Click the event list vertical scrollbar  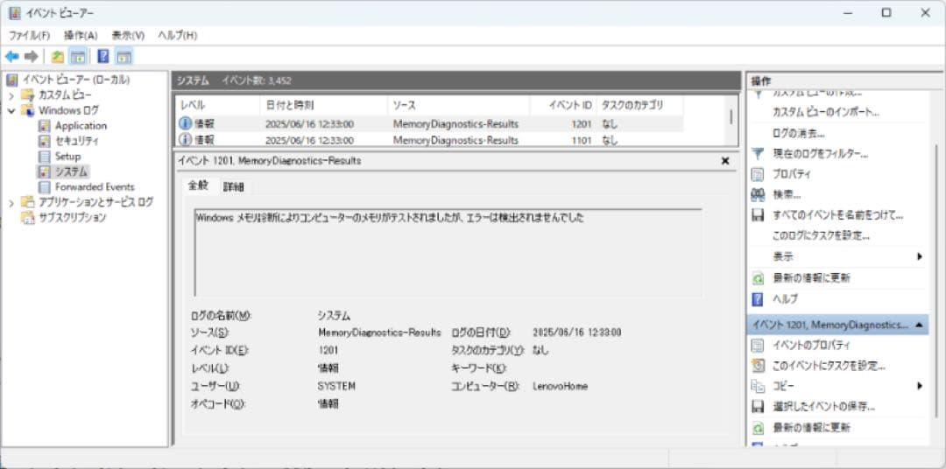tap(731, 117)
